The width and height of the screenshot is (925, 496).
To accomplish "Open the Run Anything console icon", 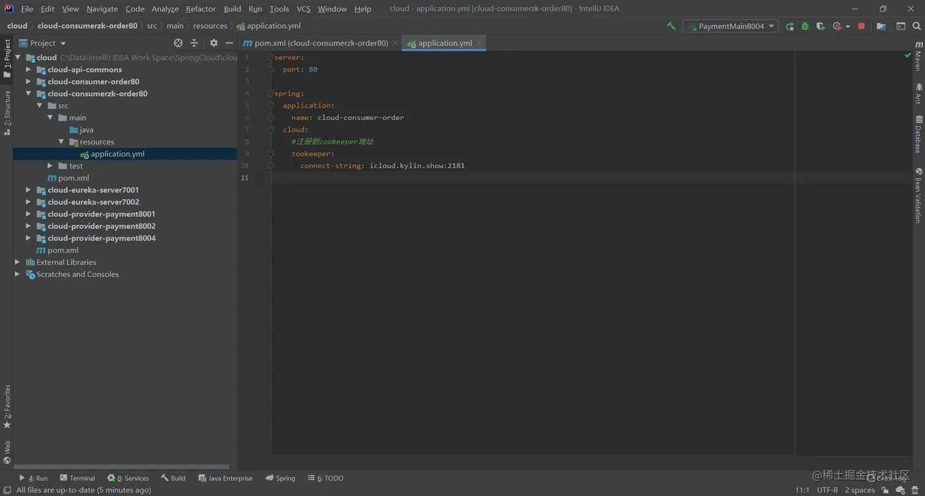I will coord(901,26).
